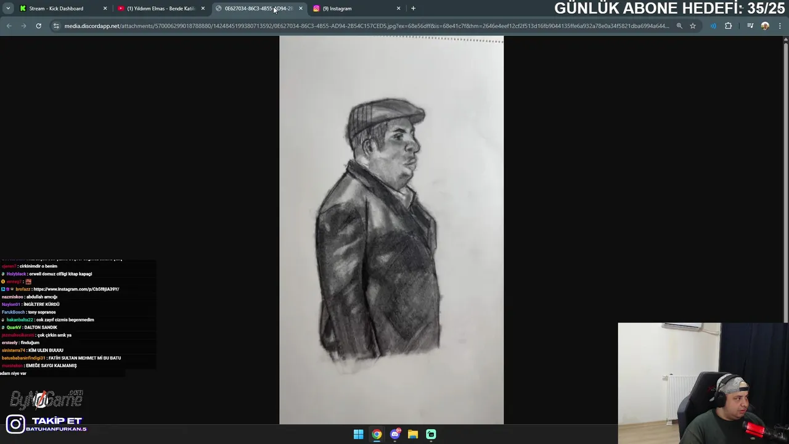View site information icon in address bar
This screenshot has width=789, height=444.
(x=56, y=26)
